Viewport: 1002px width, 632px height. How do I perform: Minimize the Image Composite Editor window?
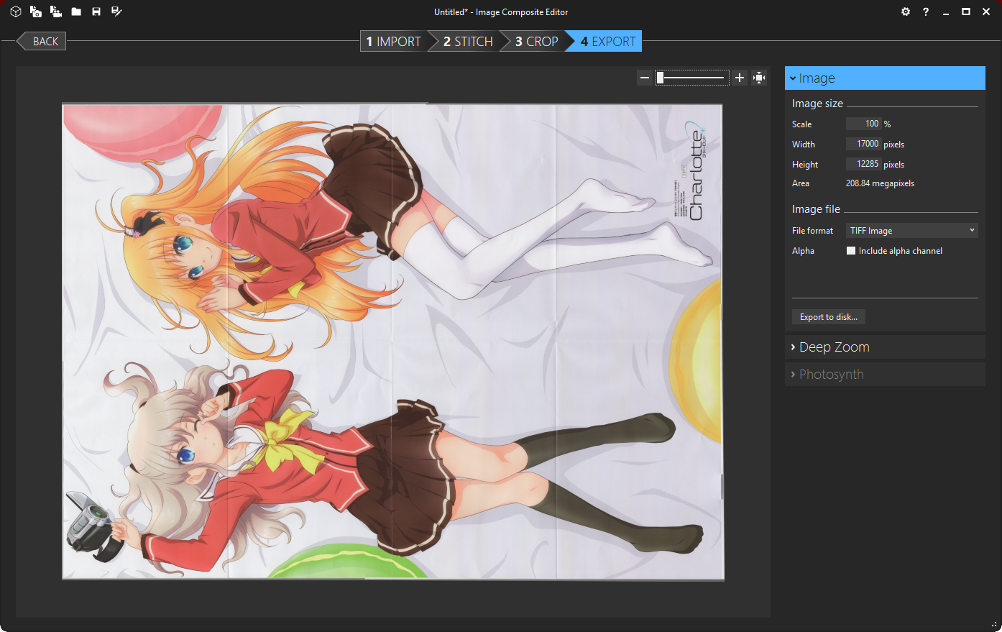coord(946,12)
